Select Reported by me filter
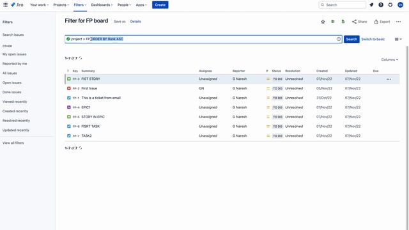Image resolution: width=409 pixels, height=230 pixels. pos(15,64)
